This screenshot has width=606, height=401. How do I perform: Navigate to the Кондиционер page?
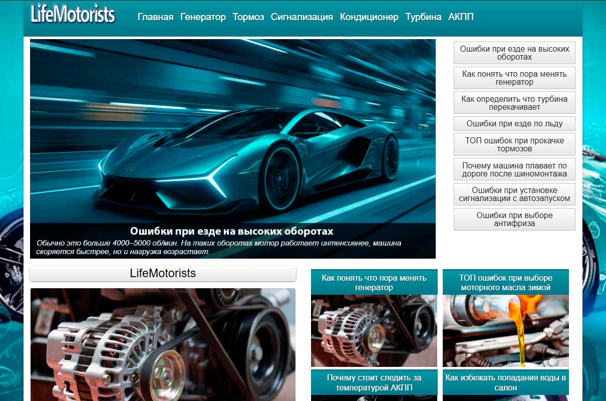point(369,17)
